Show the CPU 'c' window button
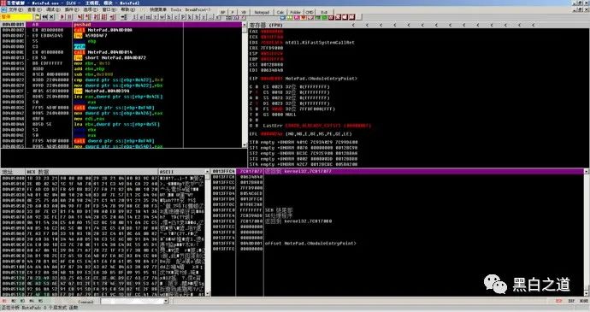 (x=175, y=17)
